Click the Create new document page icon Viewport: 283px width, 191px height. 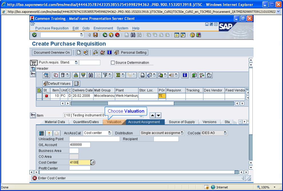[x=79, y=53]
